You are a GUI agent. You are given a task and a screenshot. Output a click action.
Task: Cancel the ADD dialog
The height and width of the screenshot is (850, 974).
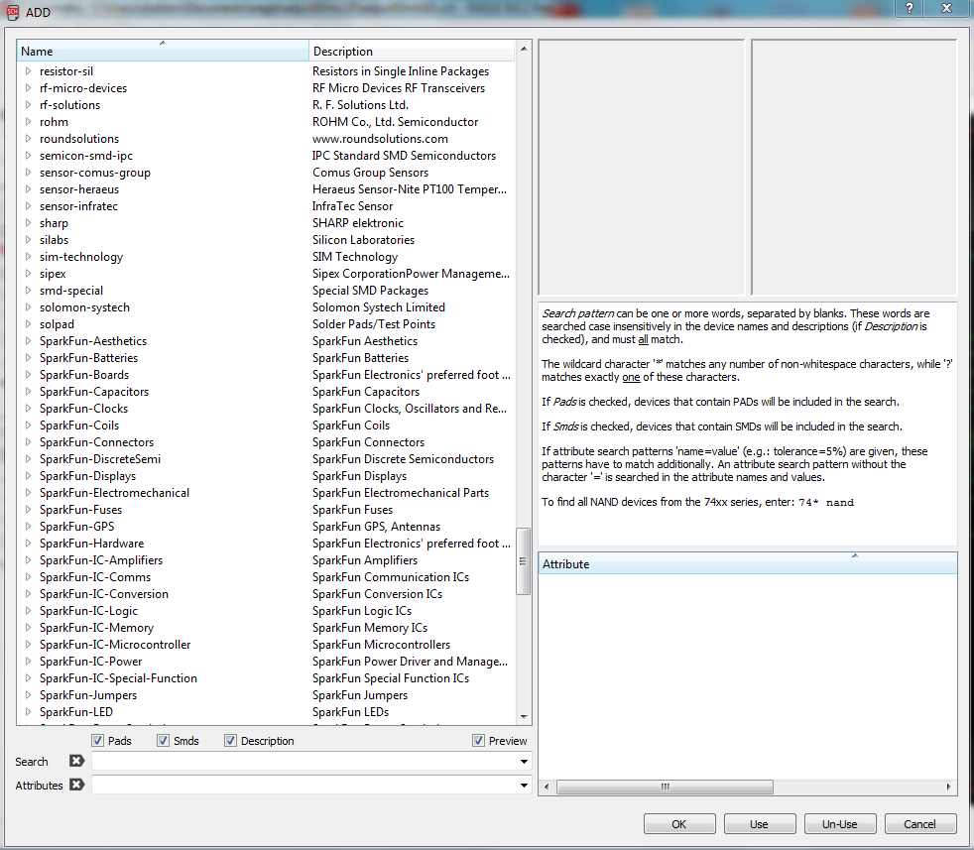coord(920,824)
